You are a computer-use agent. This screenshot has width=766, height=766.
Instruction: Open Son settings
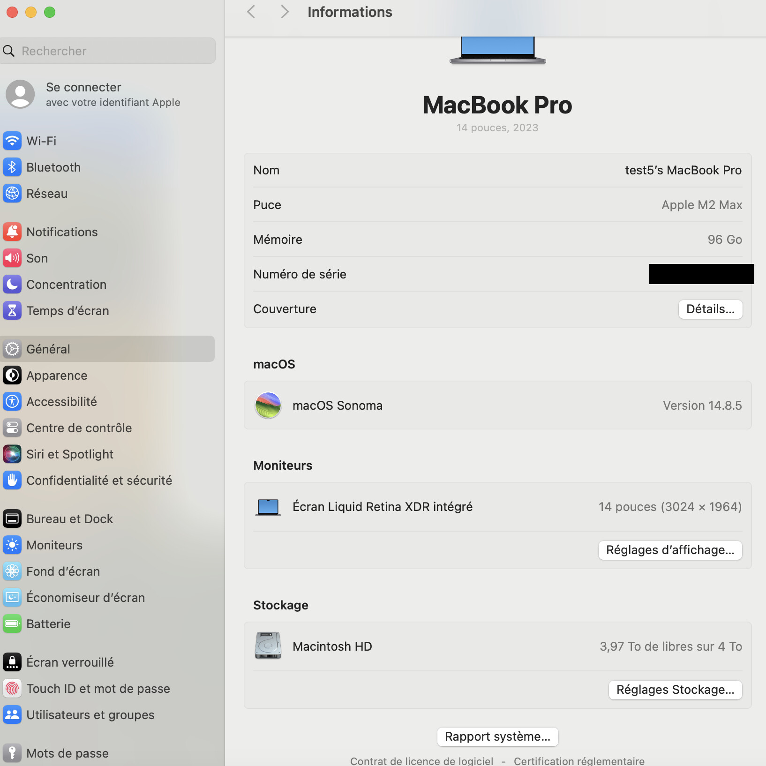[x=37, y=258]
